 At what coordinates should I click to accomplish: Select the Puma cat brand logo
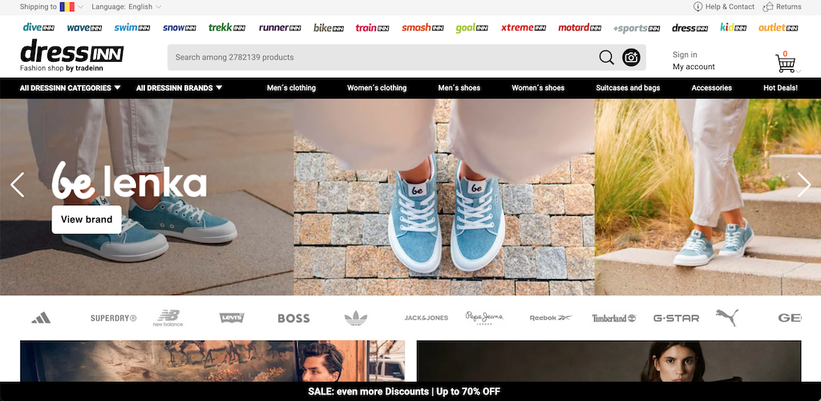pyautogui.click(x=727, y=318)
